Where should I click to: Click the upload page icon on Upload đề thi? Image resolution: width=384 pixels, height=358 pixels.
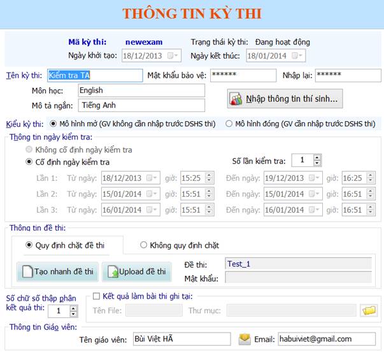pyautogui.click(x=113, y=271)
